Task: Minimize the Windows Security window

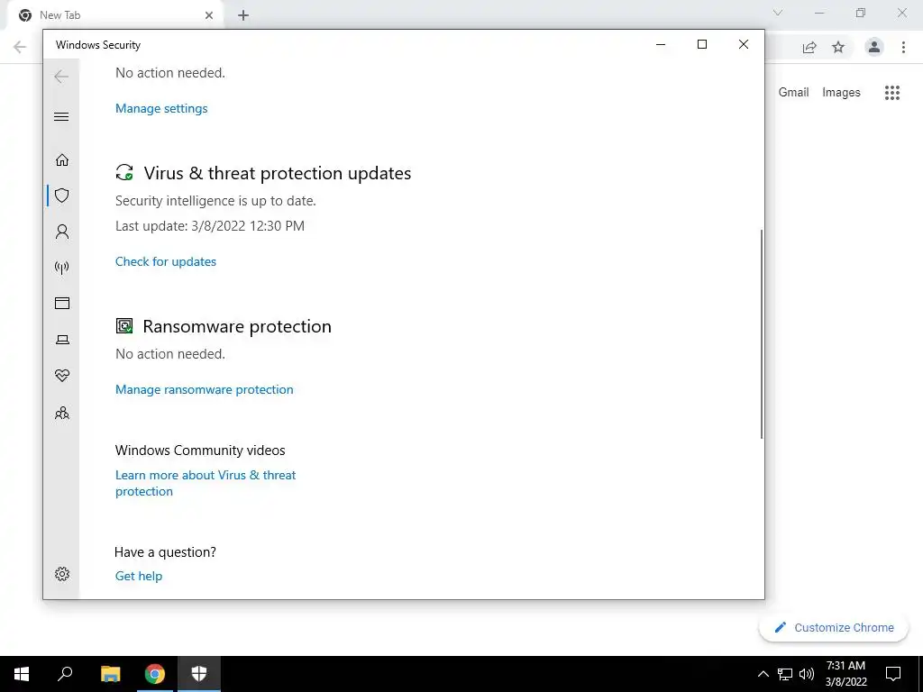Action: click(661, 45)
